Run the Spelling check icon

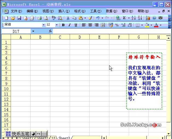[x=54, y=18]
